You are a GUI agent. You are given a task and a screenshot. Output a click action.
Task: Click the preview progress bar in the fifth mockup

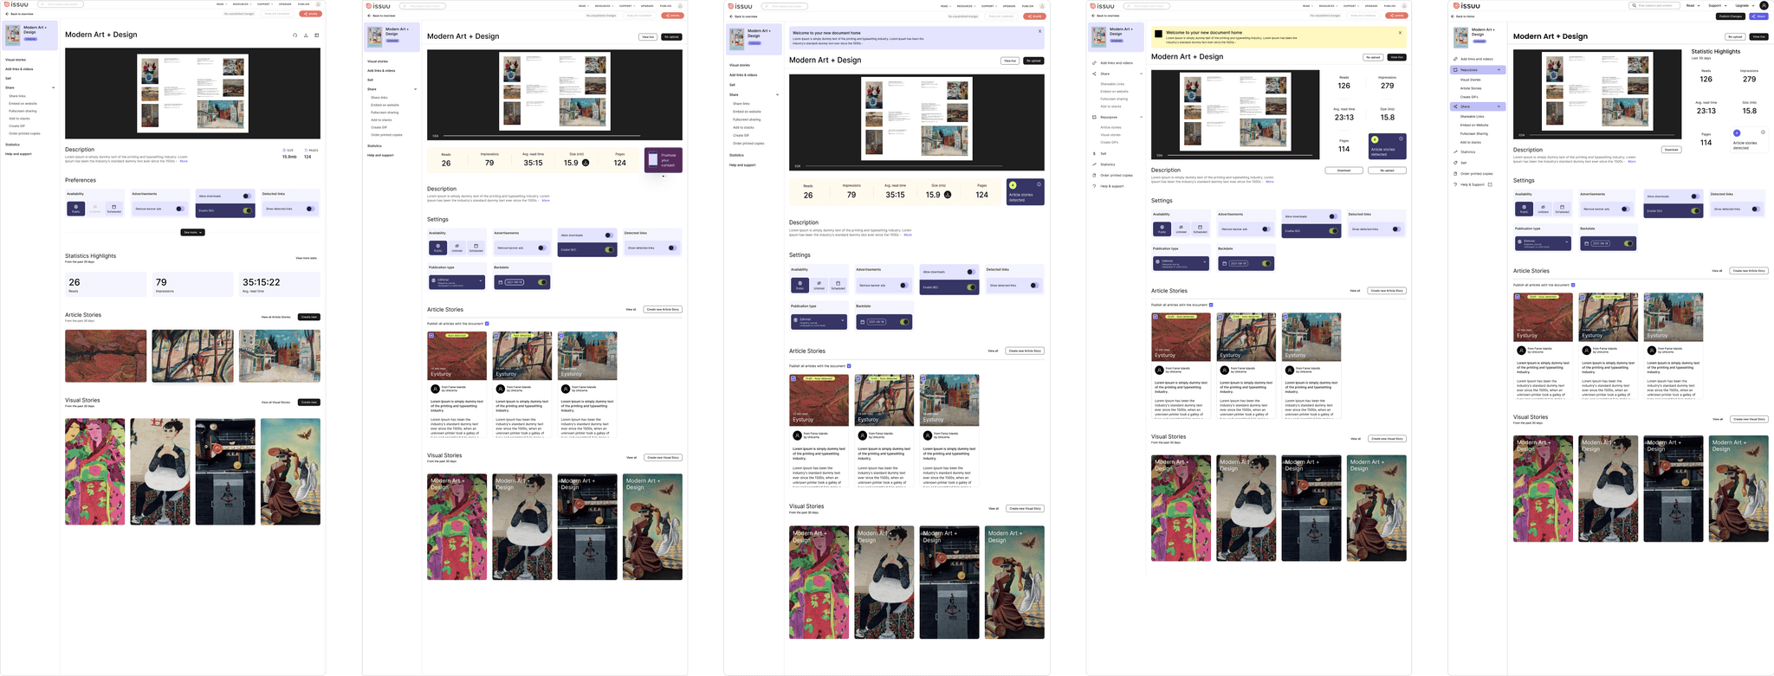(x=1600, y=135)
